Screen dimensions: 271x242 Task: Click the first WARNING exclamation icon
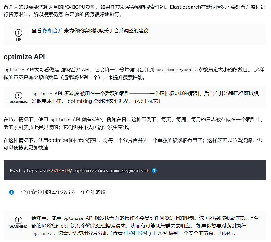(19, 95)
